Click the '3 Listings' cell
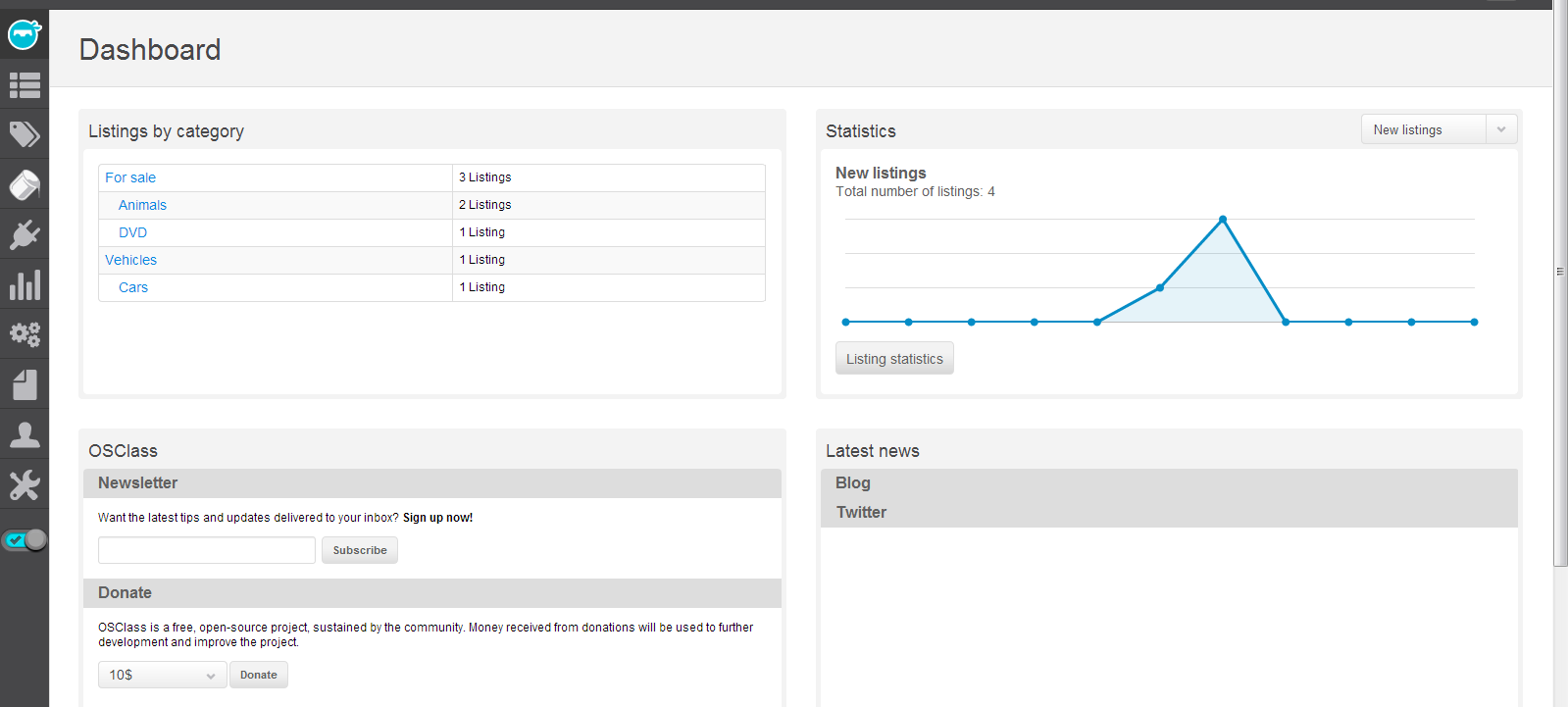The height and width of the screenshot is (707, 1568). tap(608, 177)
